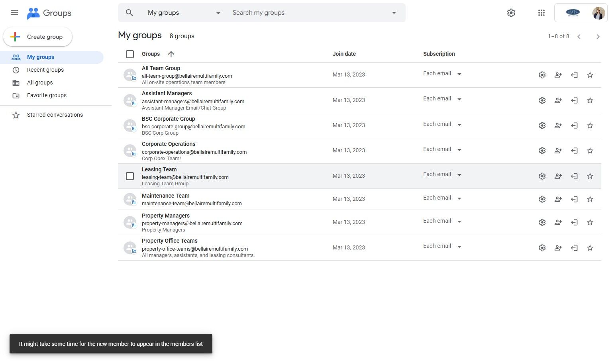Open main menu hamburger icon
614x363 pixels.
pyautogui.click(x=14, y=13)
